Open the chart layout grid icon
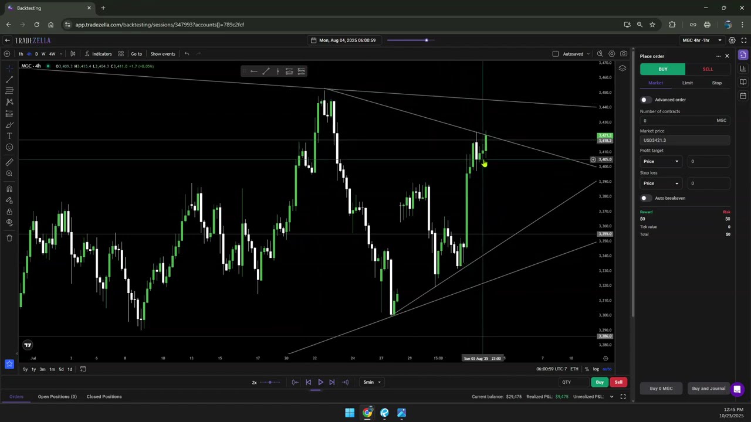The image size is (751, 422). click(x=121, y=54)
